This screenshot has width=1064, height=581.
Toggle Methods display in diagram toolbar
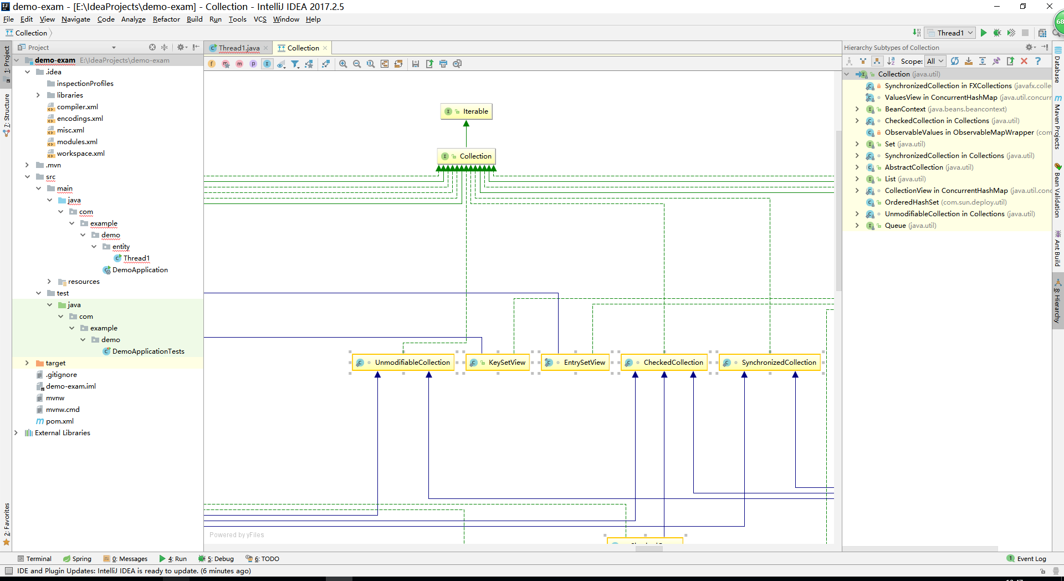click(x=239, y=64)
